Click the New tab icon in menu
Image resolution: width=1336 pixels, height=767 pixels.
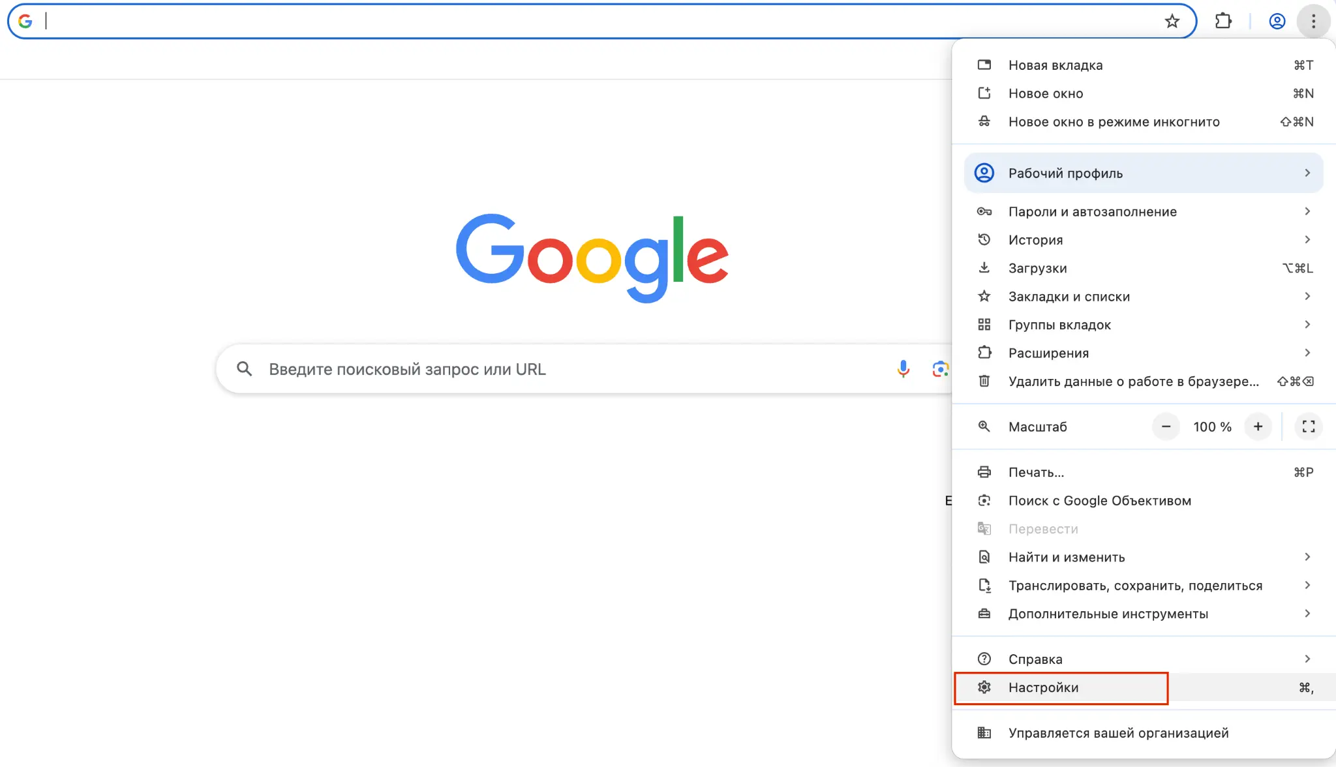click(984, 65)
